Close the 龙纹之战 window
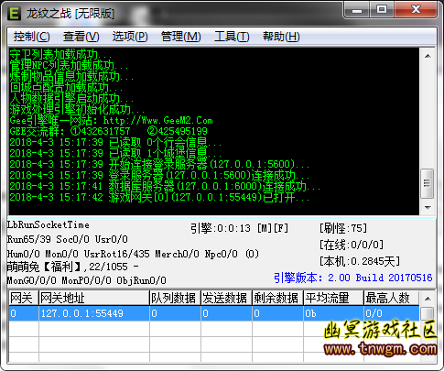Screen dimensions: 444x371 [x=416, y=10]
